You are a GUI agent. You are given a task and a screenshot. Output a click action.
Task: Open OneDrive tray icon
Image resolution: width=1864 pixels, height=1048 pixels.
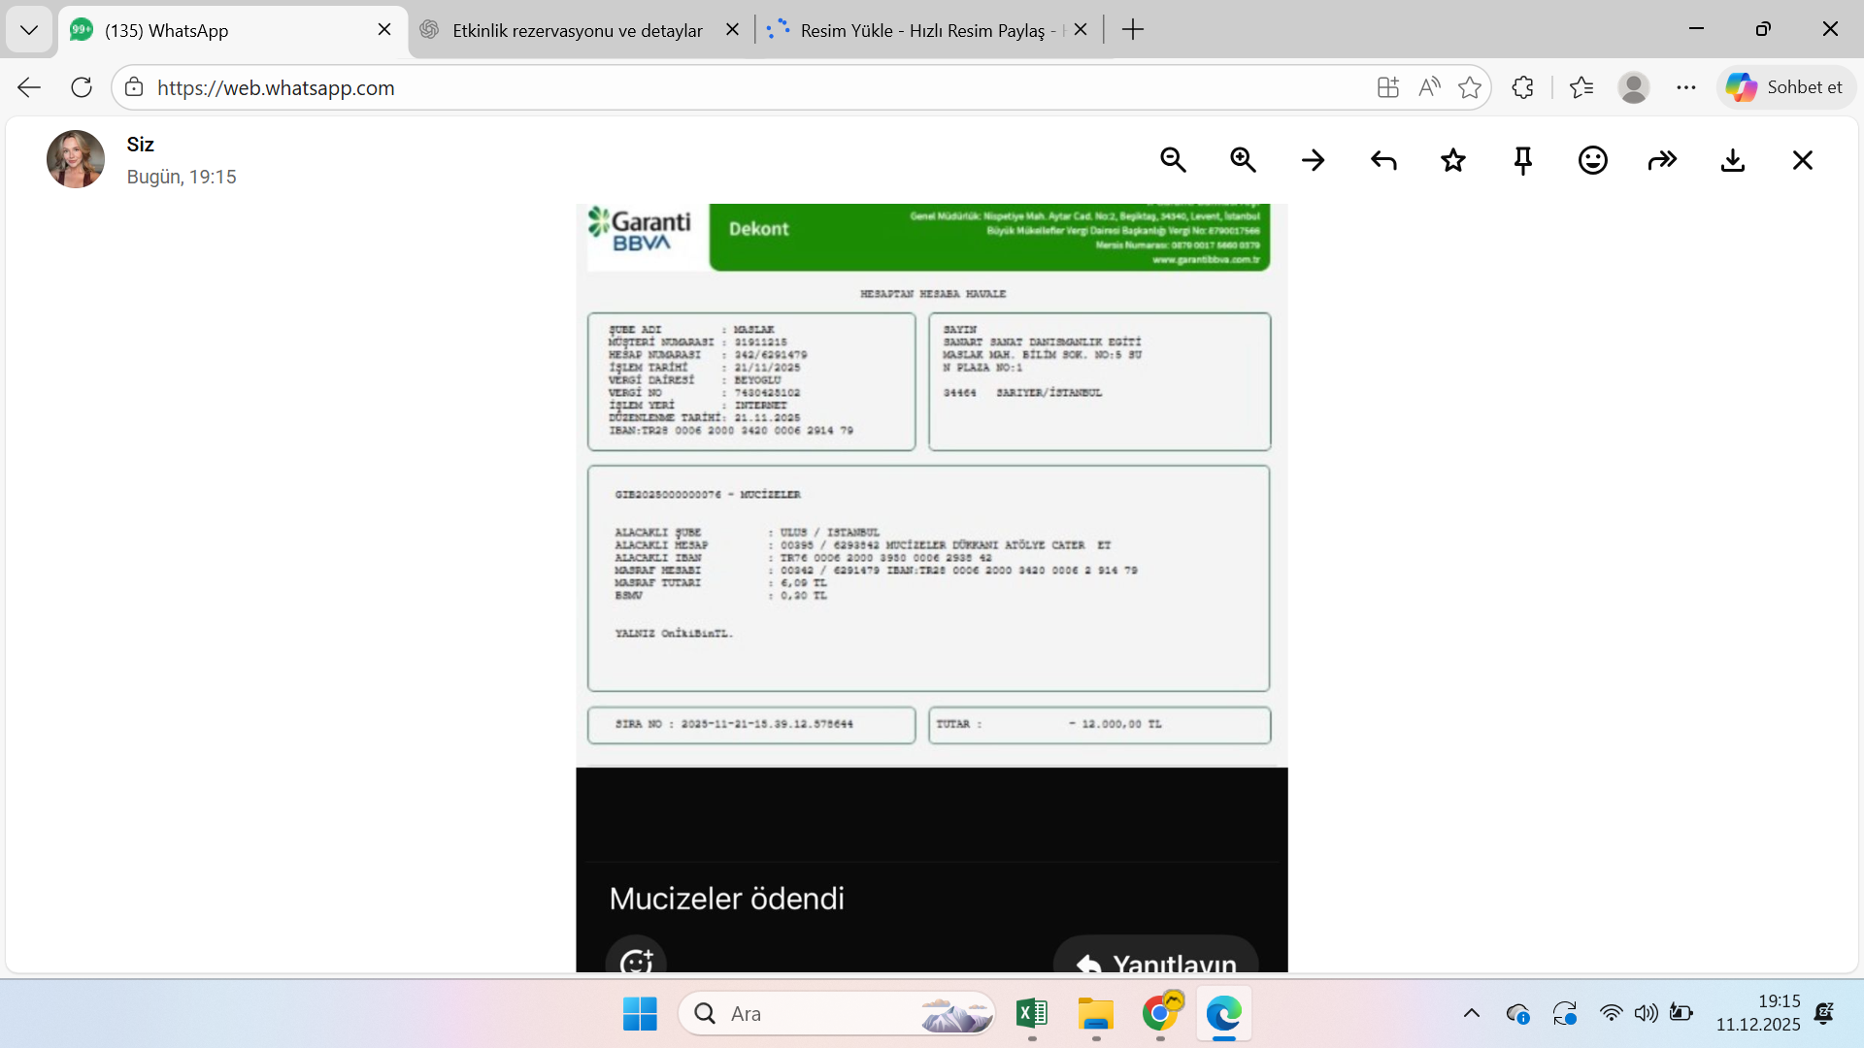1518,1014
